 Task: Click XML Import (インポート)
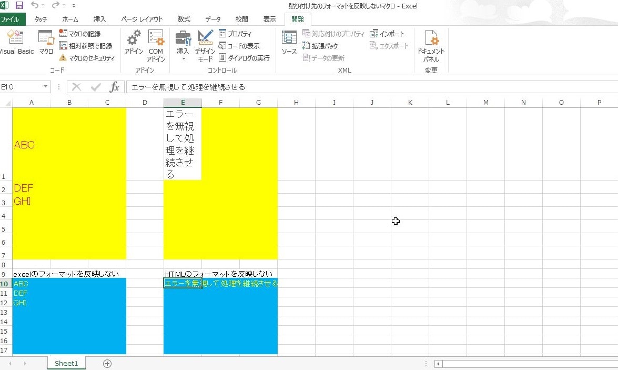coord(387,34)
